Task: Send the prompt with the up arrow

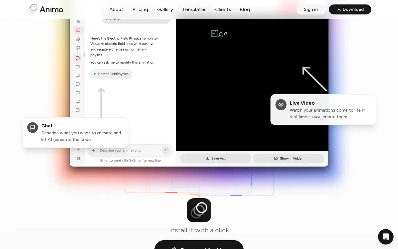Action: coord(166,150)
